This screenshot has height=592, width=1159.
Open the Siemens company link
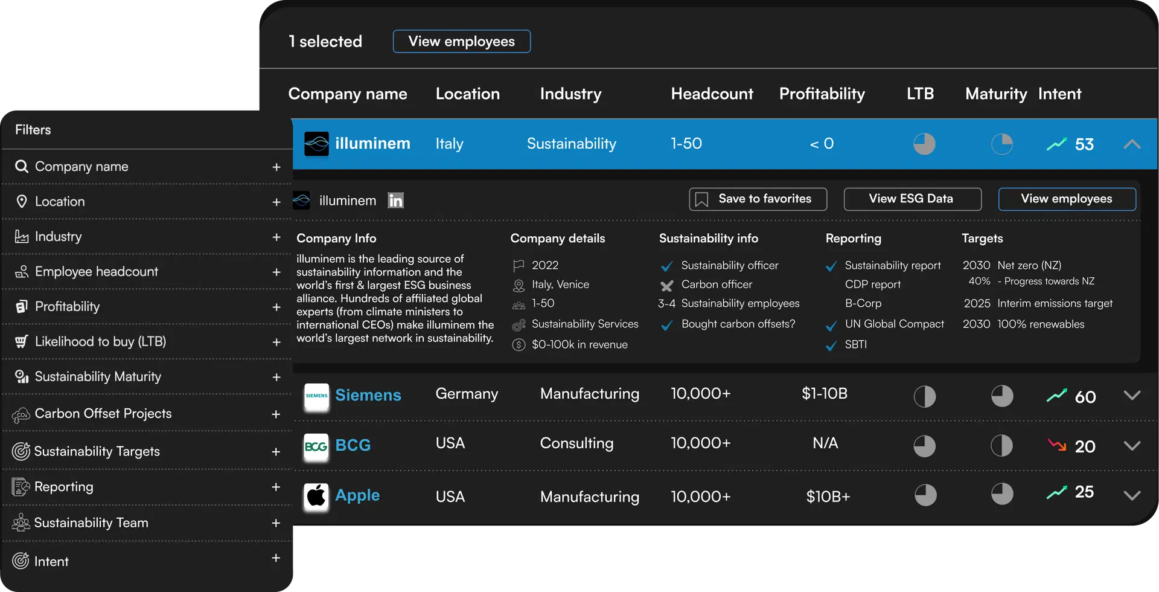point(368,395)
